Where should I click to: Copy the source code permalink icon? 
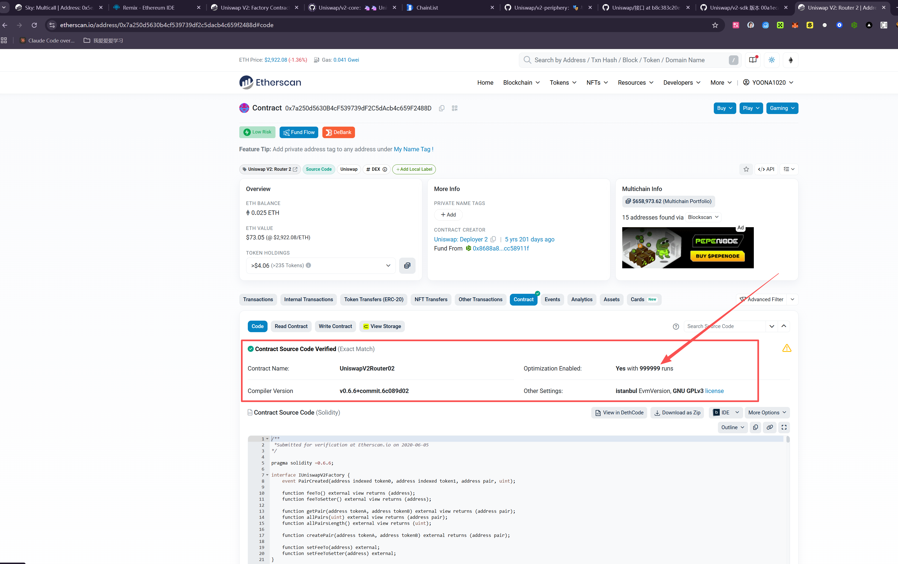click(769, 427)
